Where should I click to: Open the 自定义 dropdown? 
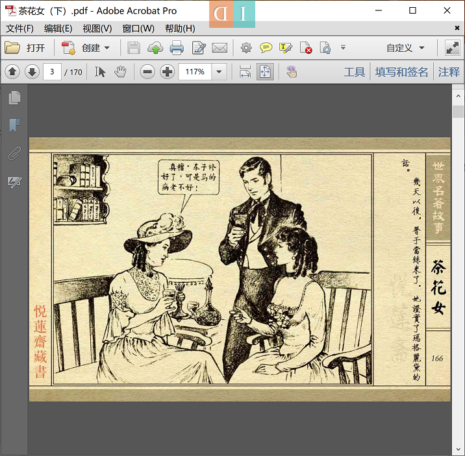click(405, 47)
